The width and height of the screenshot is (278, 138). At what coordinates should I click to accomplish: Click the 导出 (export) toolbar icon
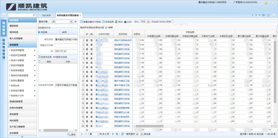[x=117, y=22]
